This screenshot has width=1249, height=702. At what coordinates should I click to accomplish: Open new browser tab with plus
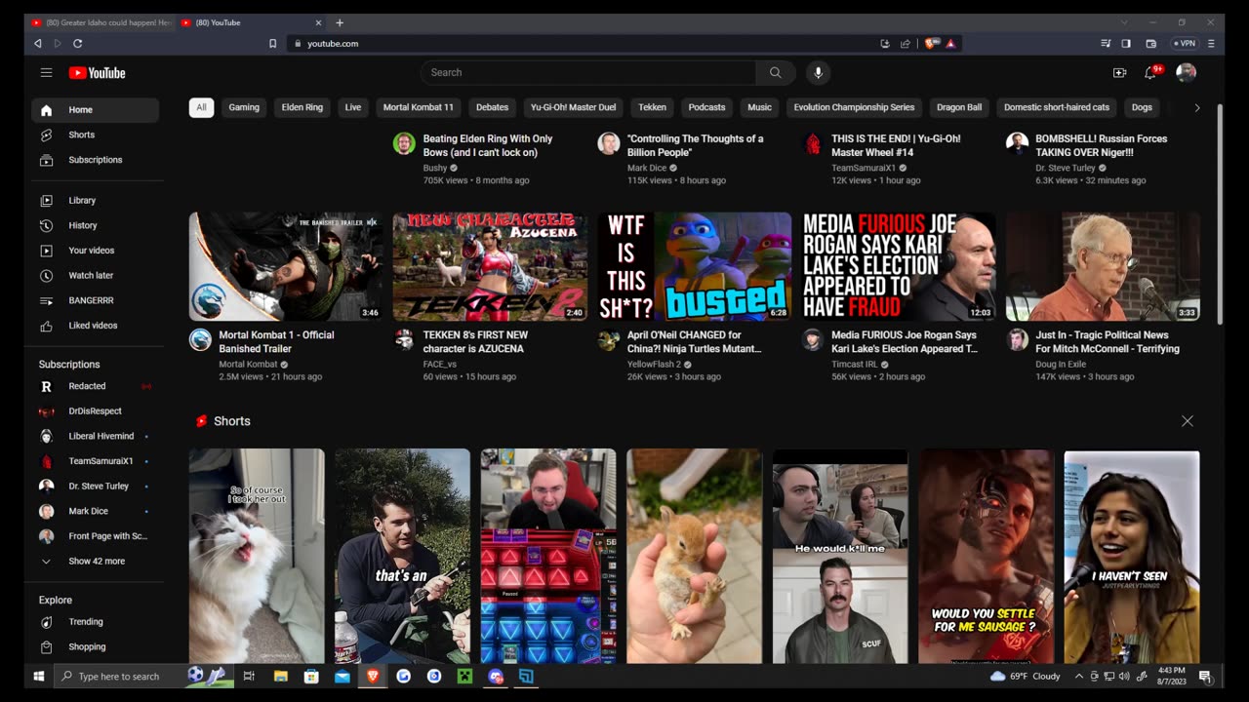(340, 22)
